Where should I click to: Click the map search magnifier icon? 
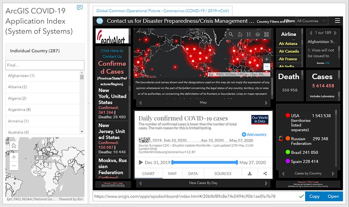[x=231, y=34]
